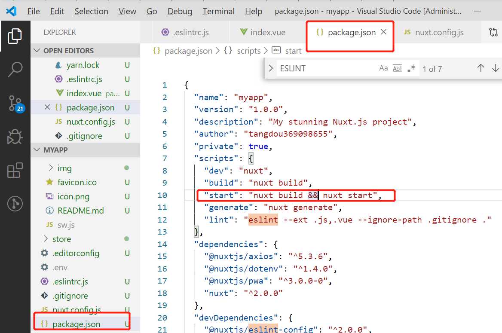Open the Extensions view in activity bar
Viewport: 502px width, 333px height.
[15, 170]
